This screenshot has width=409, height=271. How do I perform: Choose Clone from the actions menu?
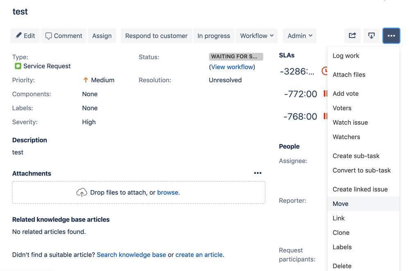tap(341, 233)
